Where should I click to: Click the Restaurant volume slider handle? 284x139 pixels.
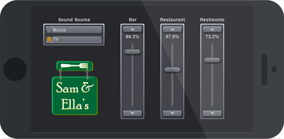(172, 70)
